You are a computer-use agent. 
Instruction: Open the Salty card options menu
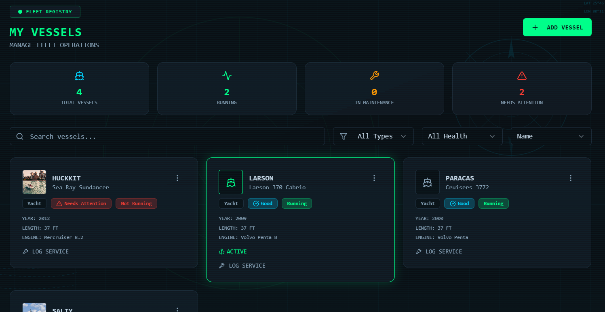pyautogui.click(x=177, y=309)
